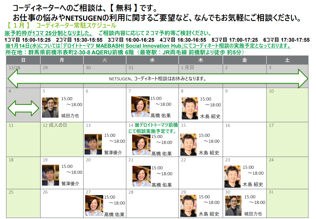This screenshot has height=219, width=316.
Task: Select 髙橋 佑果's photo on January 7
Action: (x=140, y=107)
